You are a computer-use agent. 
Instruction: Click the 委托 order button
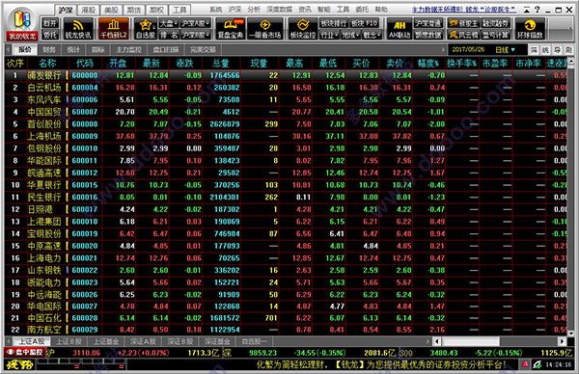click(50, 35)
